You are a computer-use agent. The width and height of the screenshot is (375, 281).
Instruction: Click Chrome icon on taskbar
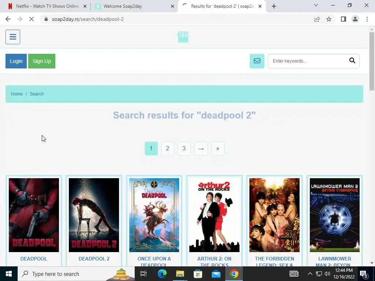(234, 274)
